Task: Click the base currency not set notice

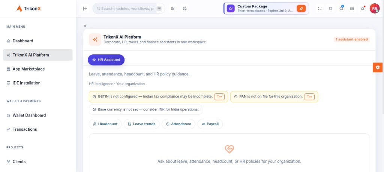Action: pos(145,109)
